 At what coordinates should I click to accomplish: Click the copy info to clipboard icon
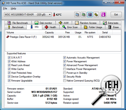tap(77, 15)
